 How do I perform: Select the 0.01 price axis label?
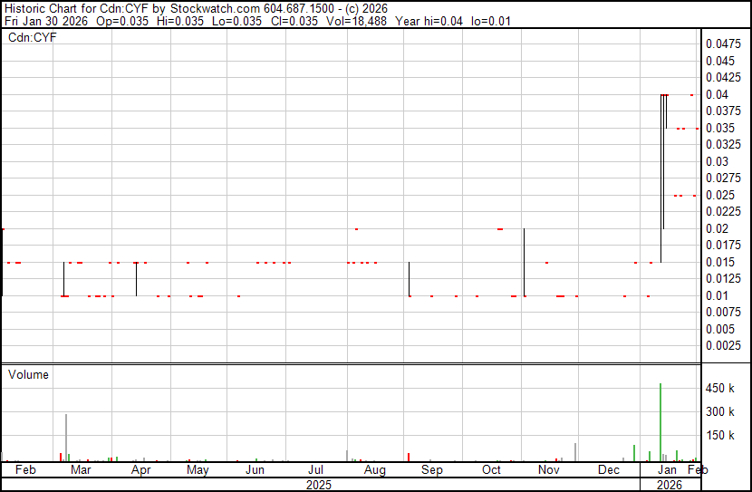[x=717, y=296]
